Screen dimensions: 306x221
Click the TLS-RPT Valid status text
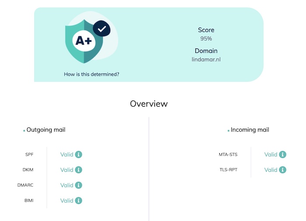[271, 170]
